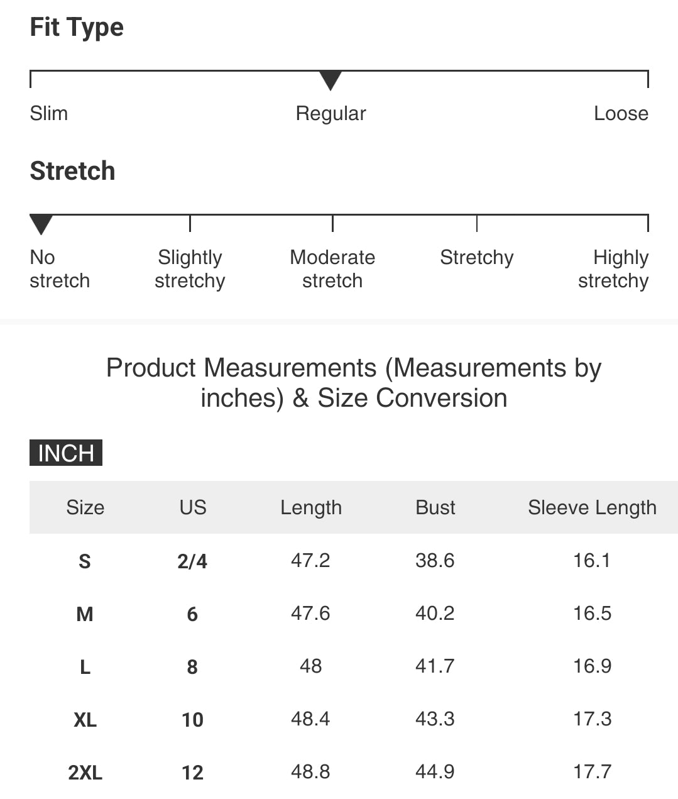Viewport: 678px width, 799px height.
Task: Click the Regular fit label
Action: 331,114
